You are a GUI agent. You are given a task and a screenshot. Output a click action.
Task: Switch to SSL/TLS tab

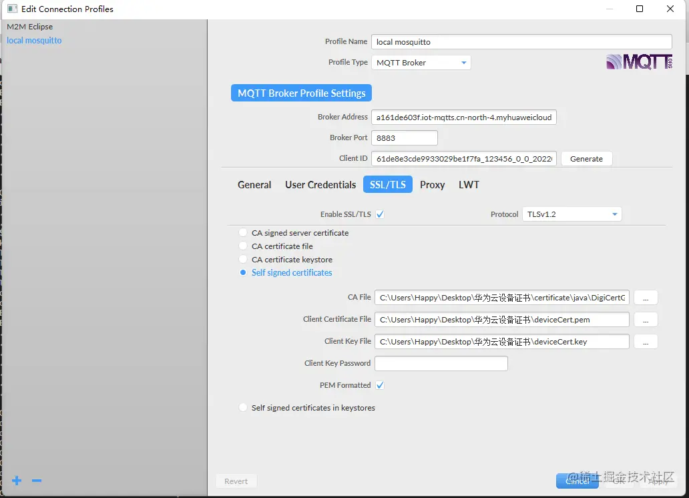pos(387,185)
